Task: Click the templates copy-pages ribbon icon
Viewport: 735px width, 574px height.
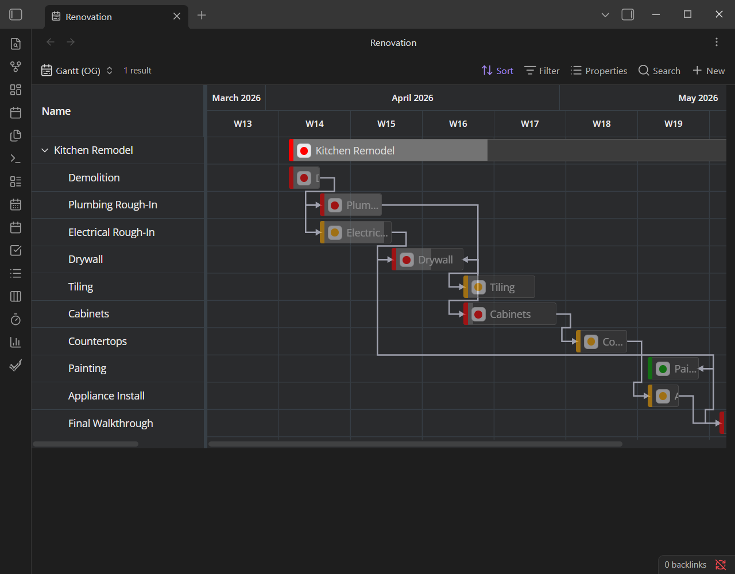Action: tap(16, 135)
